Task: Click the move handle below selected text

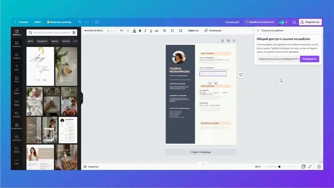Action: coord(216,84)
